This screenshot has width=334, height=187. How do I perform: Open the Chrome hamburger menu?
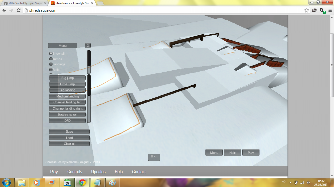point(329,10)
